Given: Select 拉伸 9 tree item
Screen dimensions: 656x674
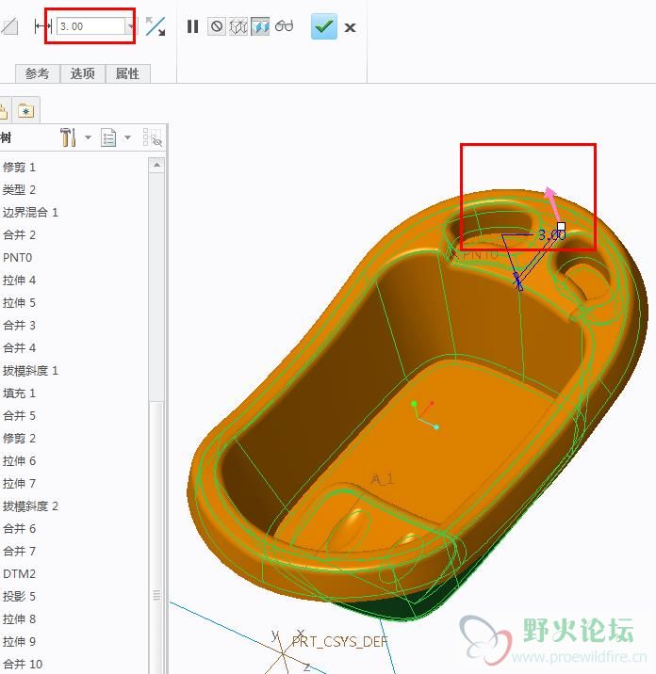Looking at the screenshot, I should (x=19, y=642).
